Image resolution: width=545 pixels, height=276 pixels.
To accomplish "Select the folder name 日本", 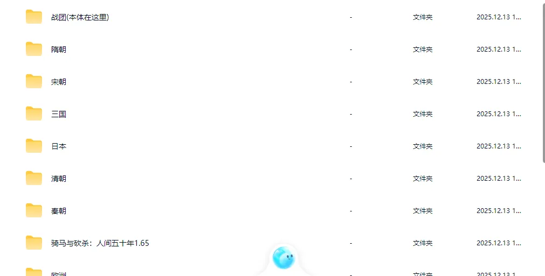I will point(58,146).
